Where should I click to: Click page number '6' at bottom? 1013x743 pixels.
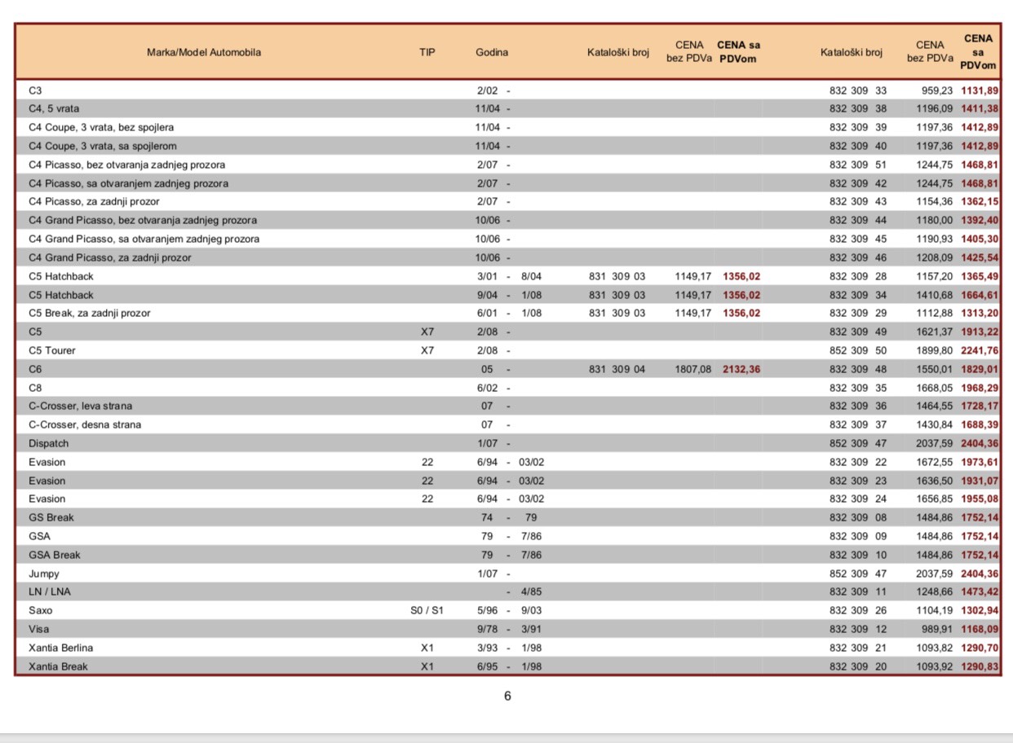point(507,696)
